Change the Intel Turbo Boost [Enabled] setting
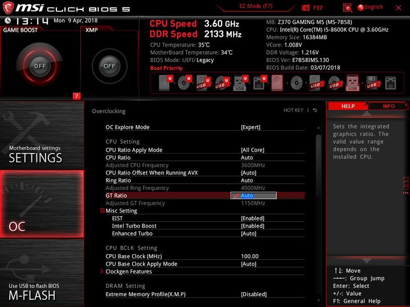 (253, 226)
